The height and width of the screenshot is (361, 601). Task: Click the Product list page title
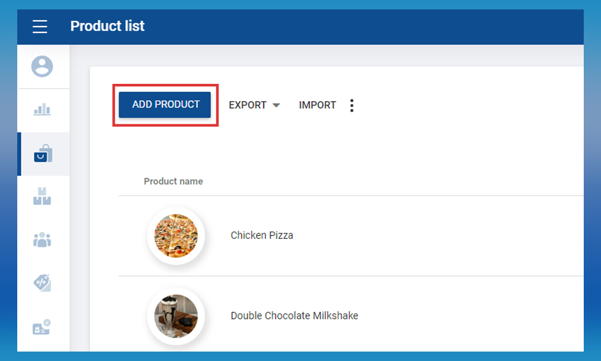point(107,26)
